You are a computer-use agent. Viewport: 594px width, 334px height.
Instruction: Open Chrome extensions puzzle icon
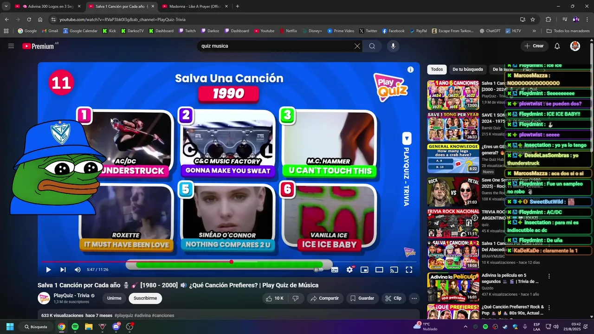coord(548,19)
